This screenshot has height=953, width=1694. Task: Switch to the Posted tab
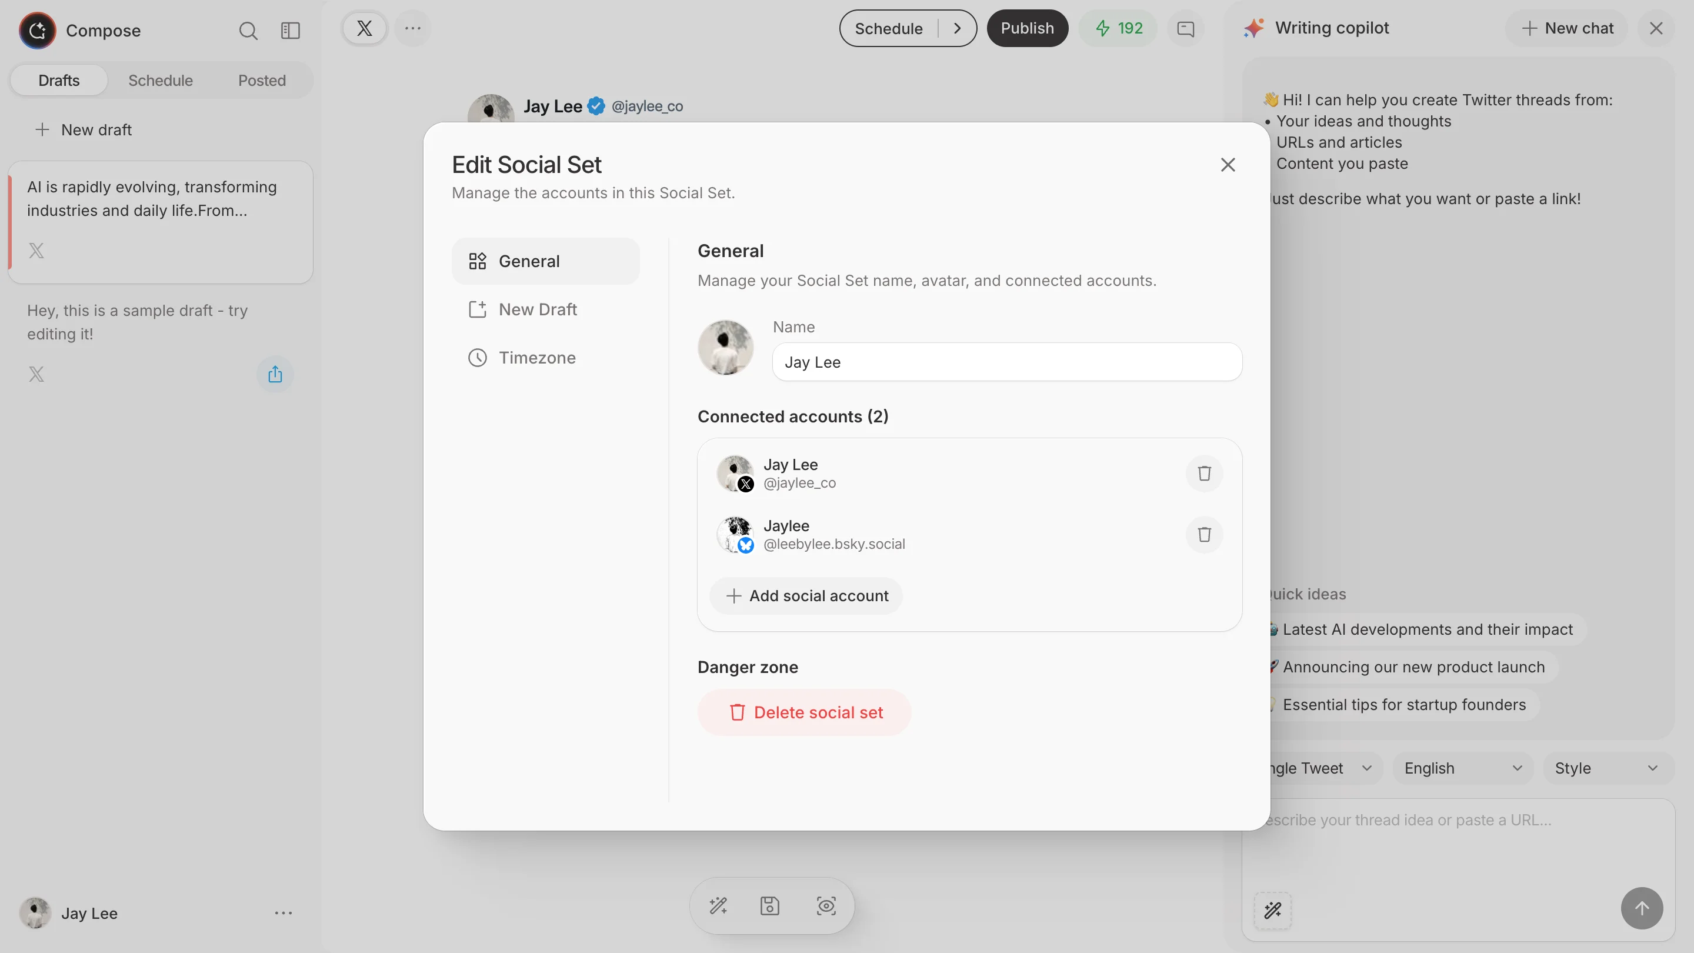[261, 80]
